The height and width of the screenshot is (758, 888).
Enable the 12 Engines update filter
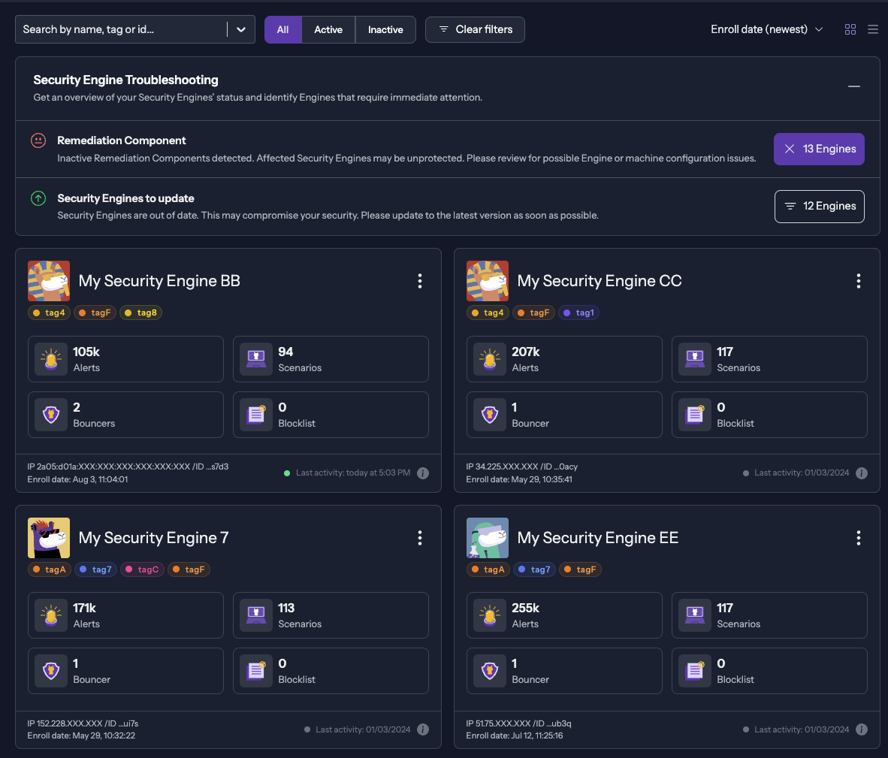pos(819,207)
